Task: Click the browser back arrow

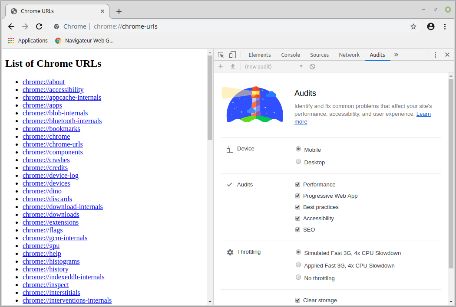Action: [x=11, y=26]
